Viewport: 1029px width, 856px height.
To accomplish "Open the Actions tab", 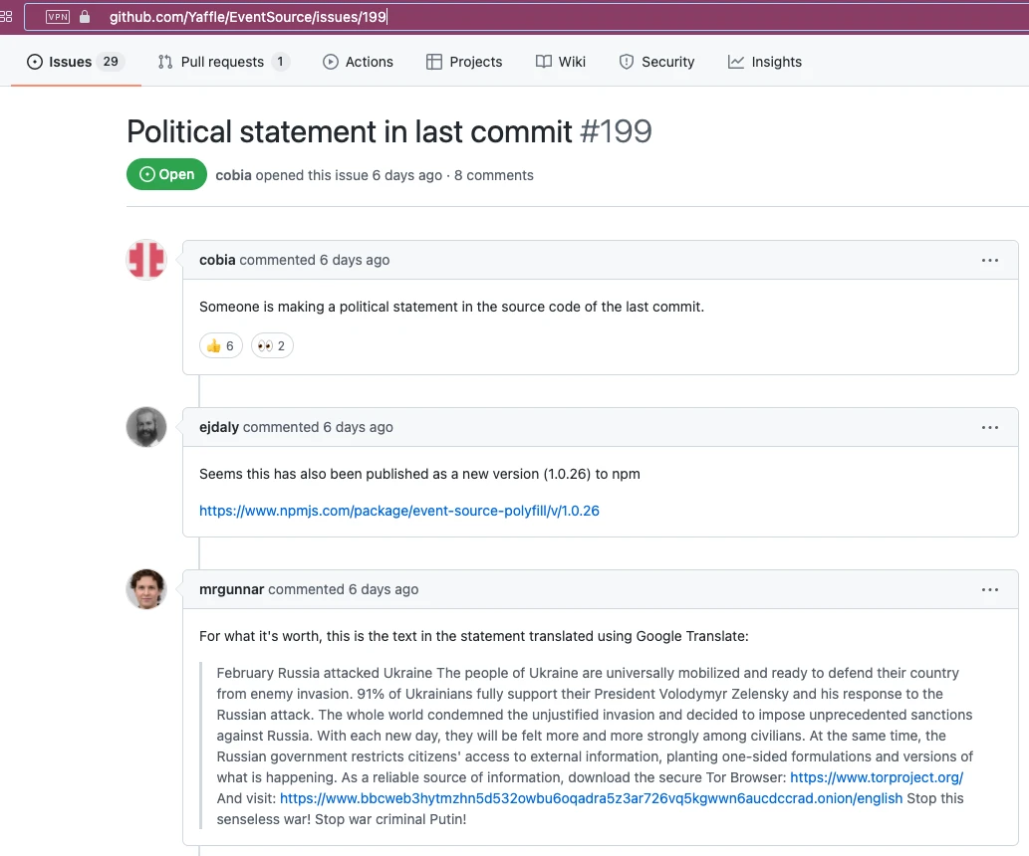I will coord(358,62).
